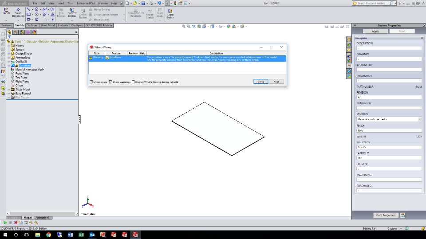Select the Origin item in feature tree

pos(19,86)
